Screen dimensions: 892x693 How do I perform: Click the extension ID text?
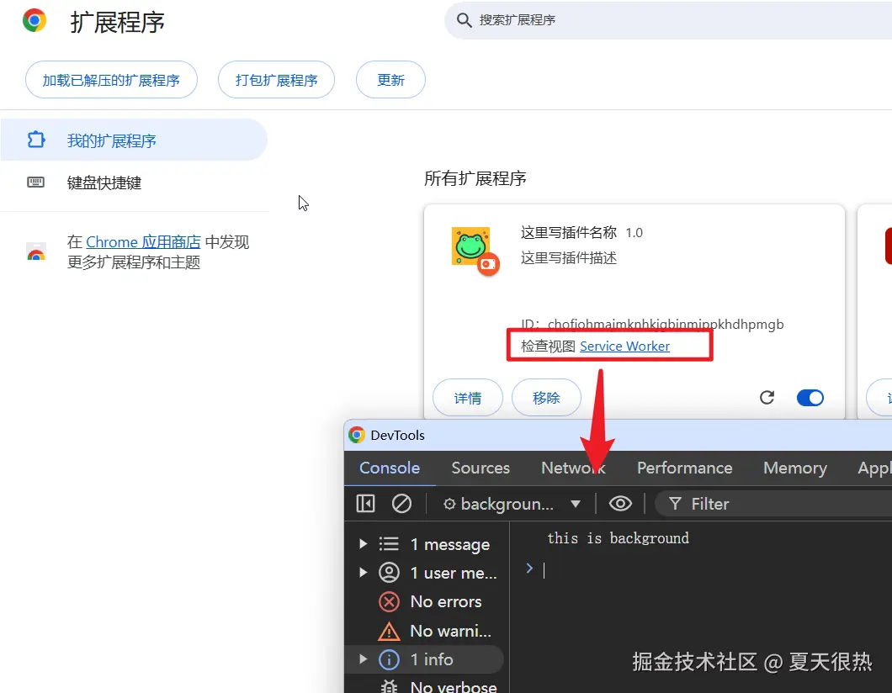(652, 324)
